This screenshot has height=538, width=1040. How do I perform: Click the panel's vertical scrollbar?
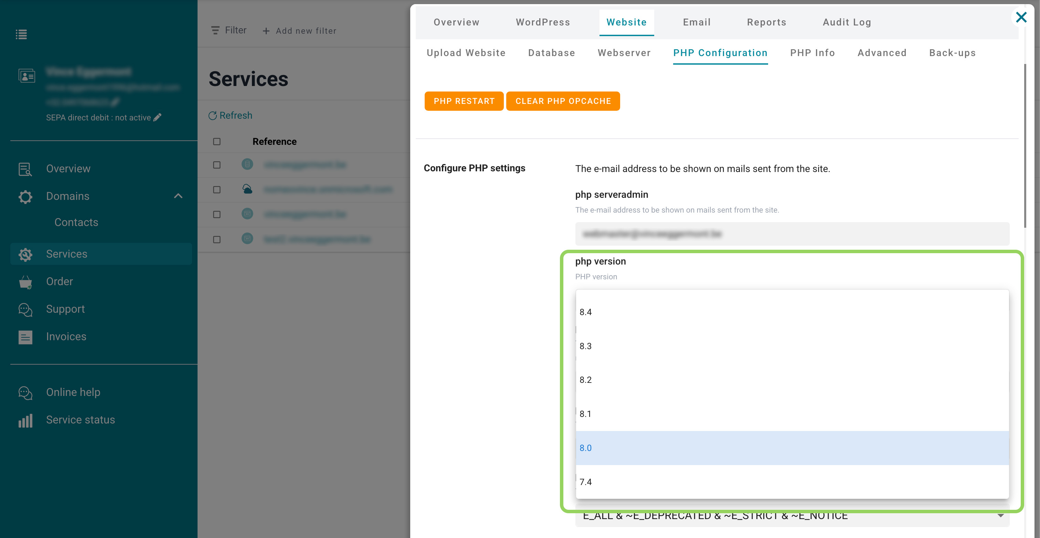click(x=1025, y=146)
